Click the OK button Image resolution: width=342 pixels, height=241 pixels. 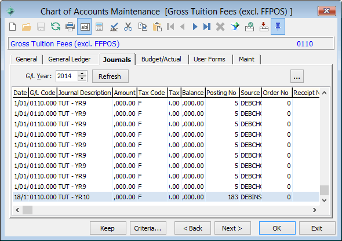(277, 228)
